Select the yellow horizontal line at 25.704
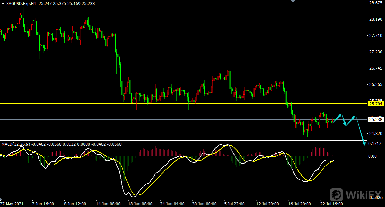Viewport: 385px width, 207px height. tap(167, 103)
